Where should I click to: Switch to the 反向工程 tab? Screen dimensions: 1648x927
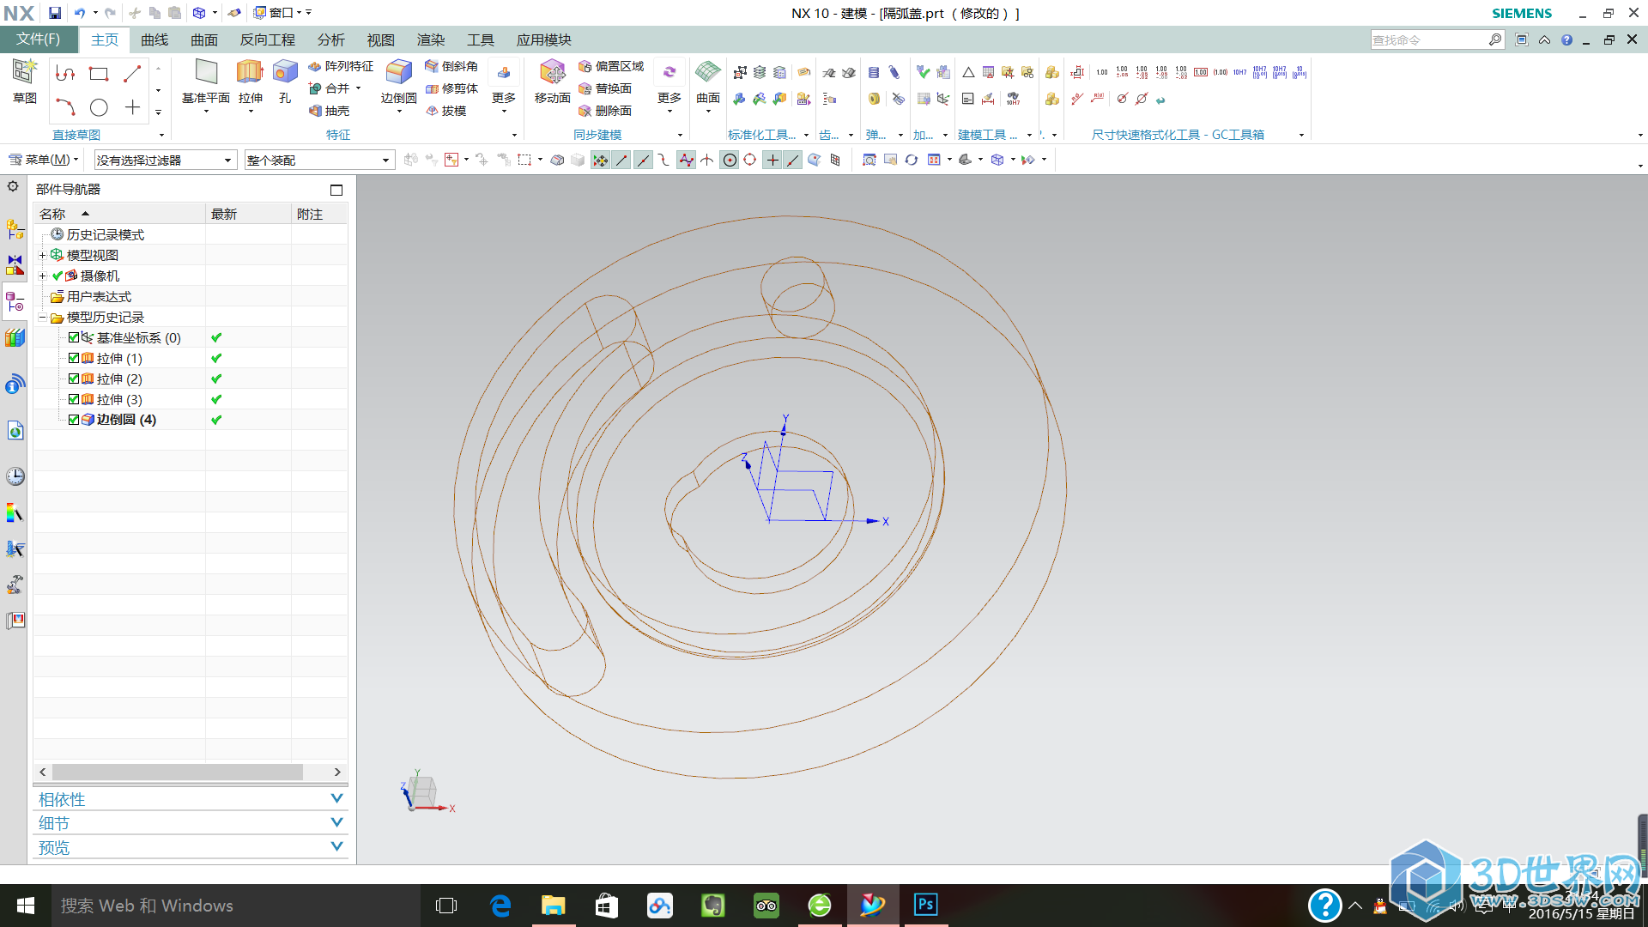coord(267,39)
